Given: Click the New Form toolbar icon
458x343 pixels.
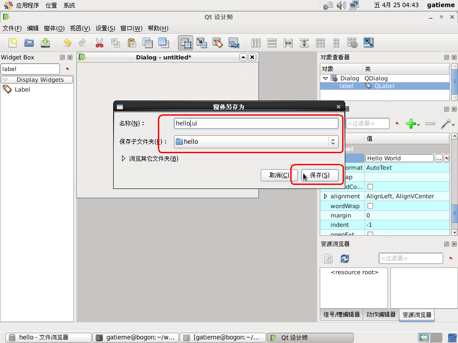Looking at the screenshot, I should pos(13,43).
